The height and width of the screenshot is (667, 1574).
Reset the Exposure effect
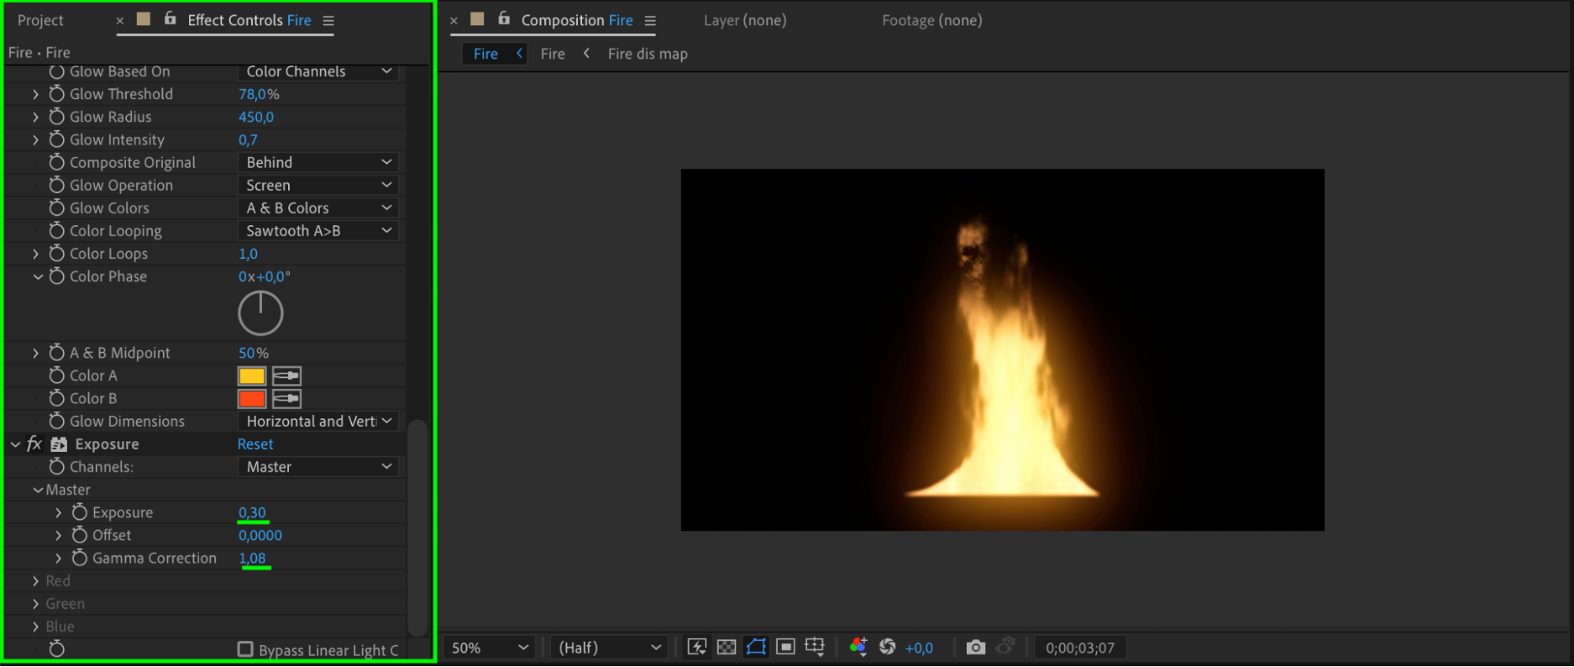point(255,444)
